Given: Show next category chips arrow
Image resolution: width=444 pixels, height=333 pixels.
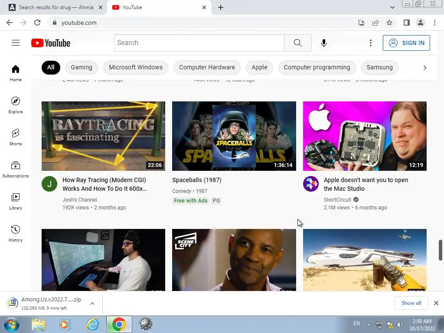Looking at the screenshot, I should (x=424, y=67).
